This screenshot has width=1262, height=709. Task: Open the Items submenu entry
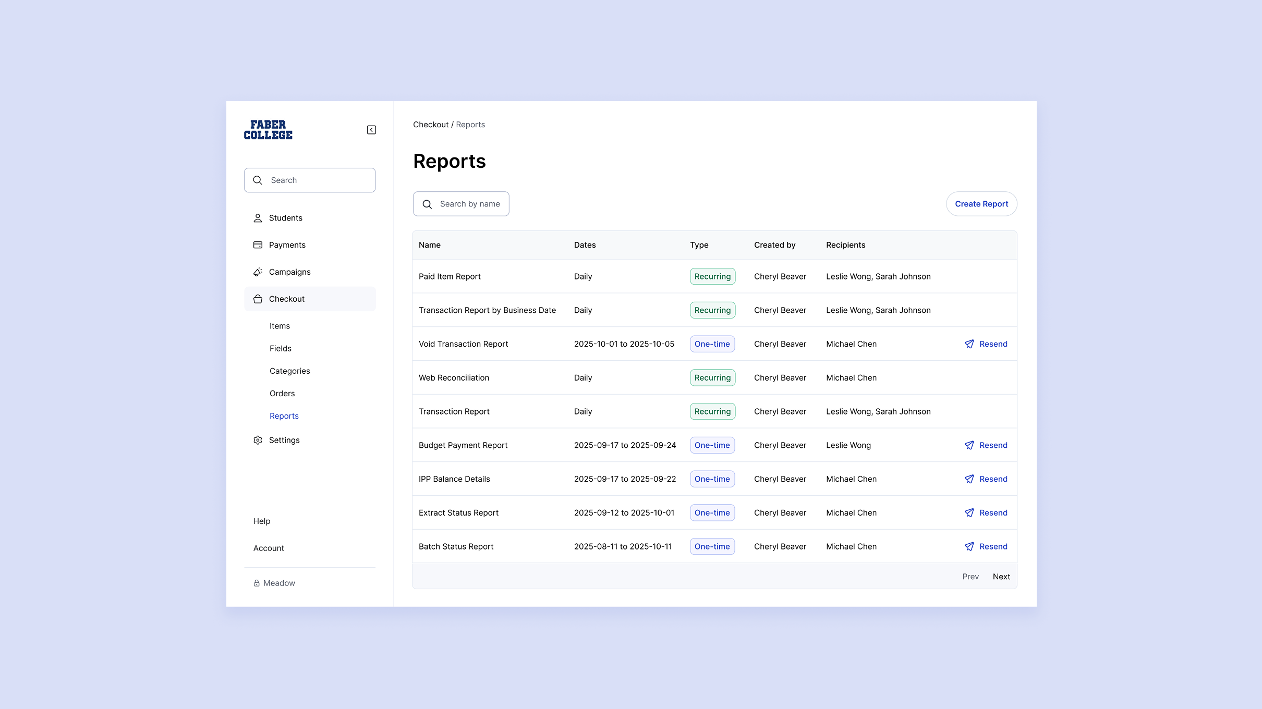[x=280, y=326]
